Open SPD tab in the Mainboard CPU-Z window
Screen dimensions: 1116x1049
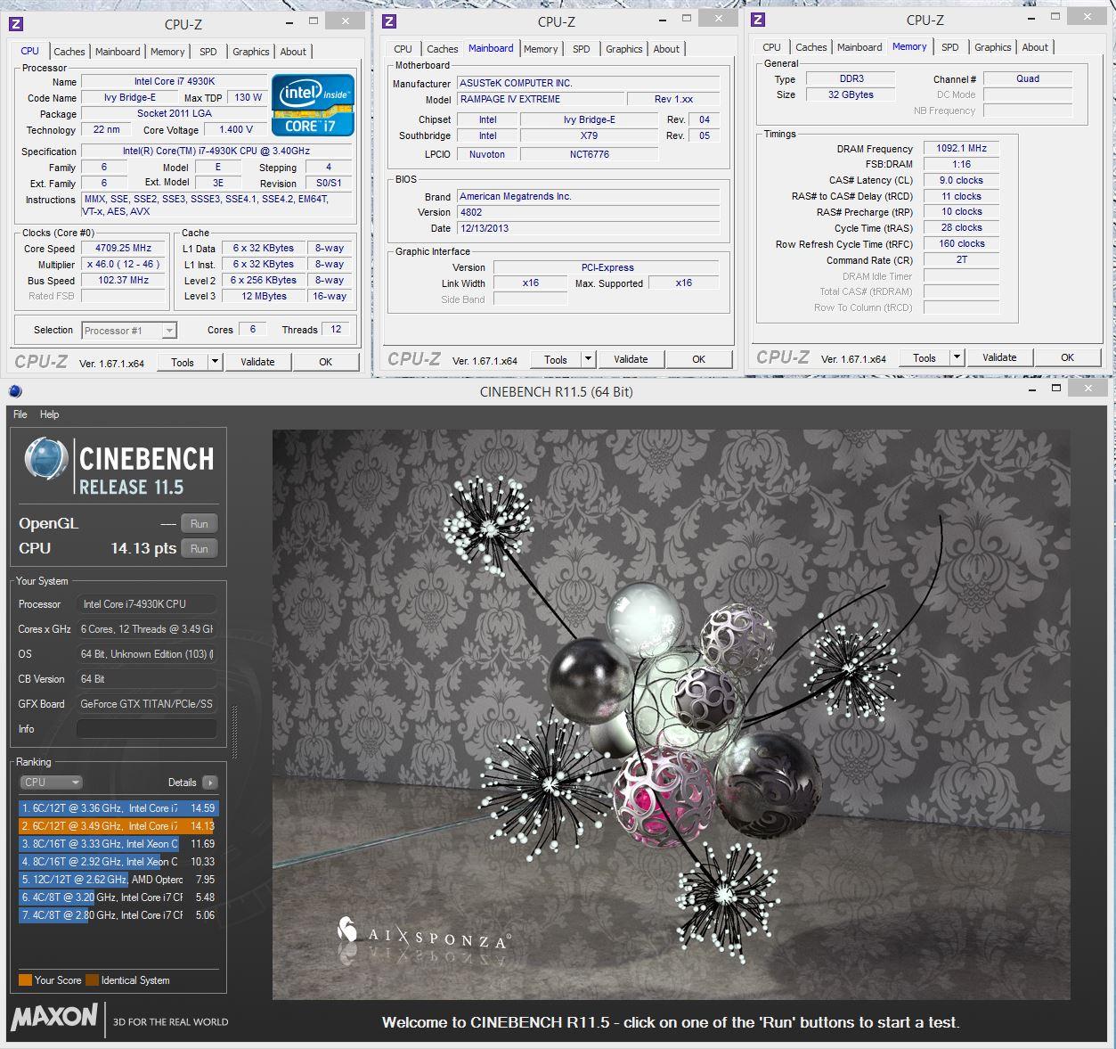point(582,49)
